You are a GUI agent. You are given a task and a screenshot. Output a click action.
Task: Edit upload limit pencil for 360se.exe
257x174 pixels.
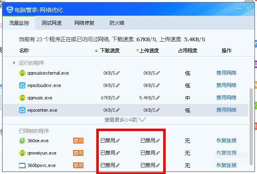tap(158, 141)
